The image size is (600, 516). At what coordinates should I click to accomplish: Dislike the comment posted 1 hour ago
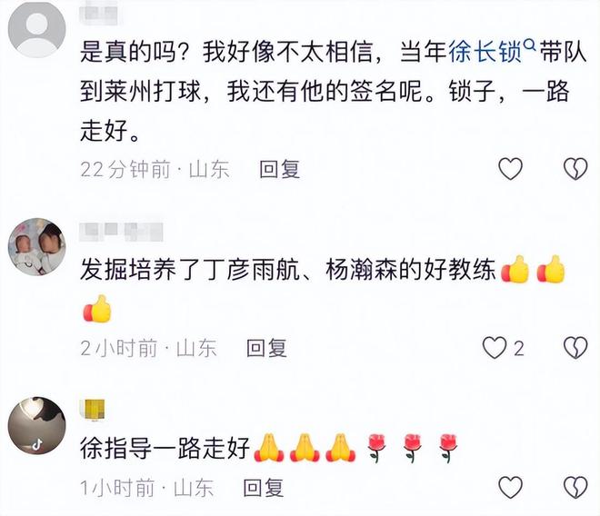(575, 487)
